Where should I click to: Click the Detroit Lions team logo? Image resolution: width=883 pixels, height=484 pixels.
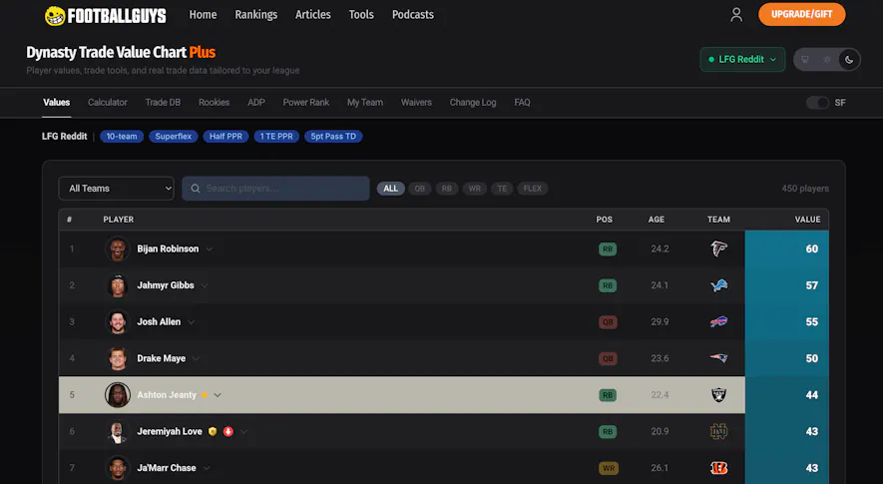pyautogui.click(x=718, y=285)
